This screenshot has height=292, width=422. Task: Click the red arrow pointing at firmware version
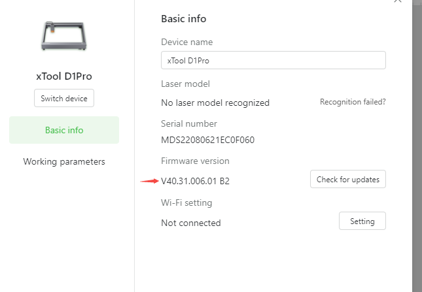(149, 181)
